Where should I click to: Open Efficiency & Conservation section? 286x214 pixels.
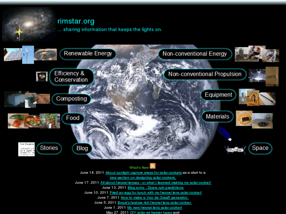71,77
